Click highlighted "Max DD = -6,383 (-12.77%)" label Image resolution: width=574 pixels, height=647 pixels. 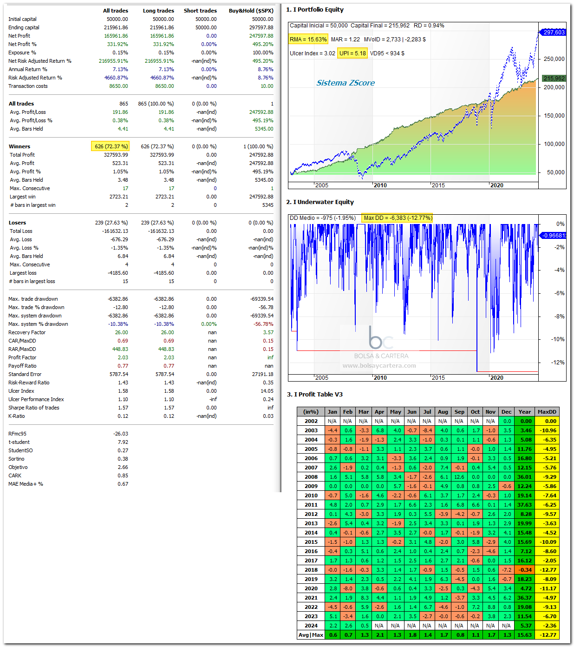pos(398,218)
